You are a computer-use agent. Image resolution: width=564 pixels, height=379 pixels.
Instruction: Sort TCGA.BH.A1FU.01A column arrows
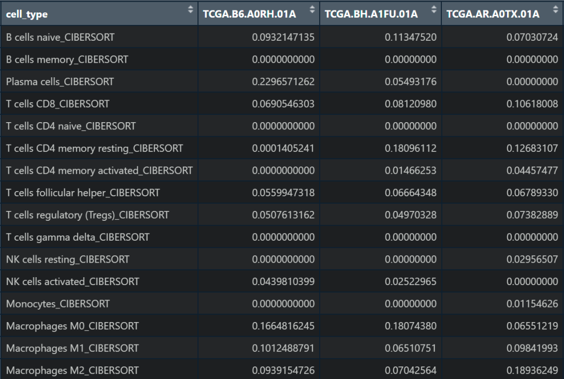tap(434, 10)
